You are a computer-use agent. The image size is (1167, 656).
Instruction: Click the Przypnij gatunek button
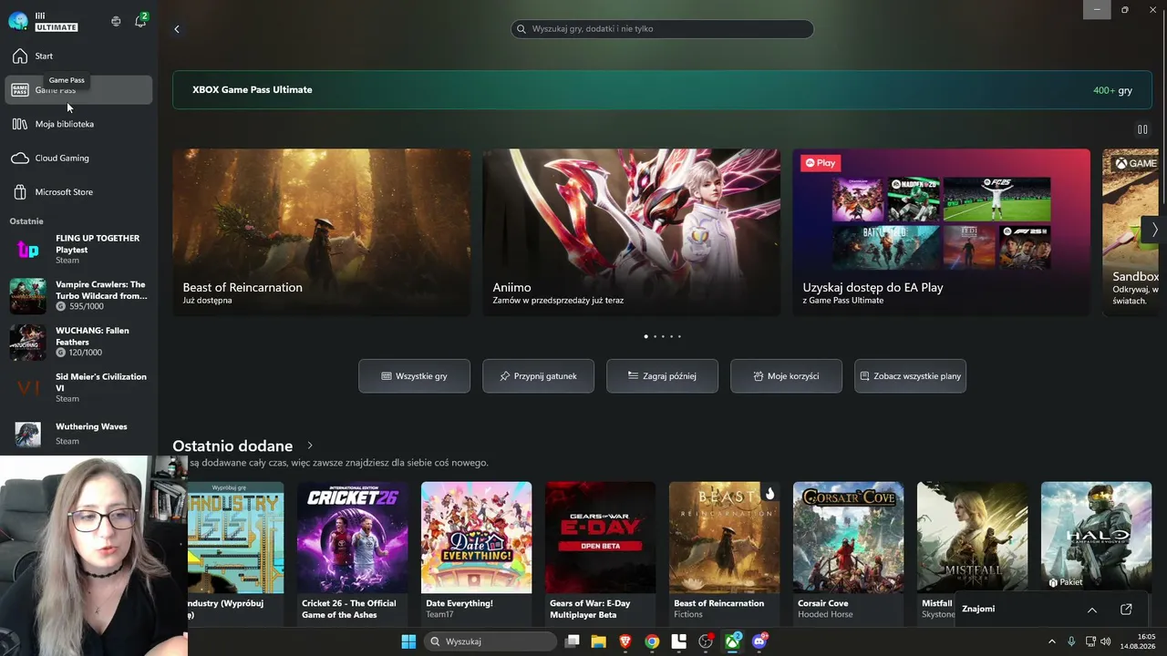[x=539, y=376]
